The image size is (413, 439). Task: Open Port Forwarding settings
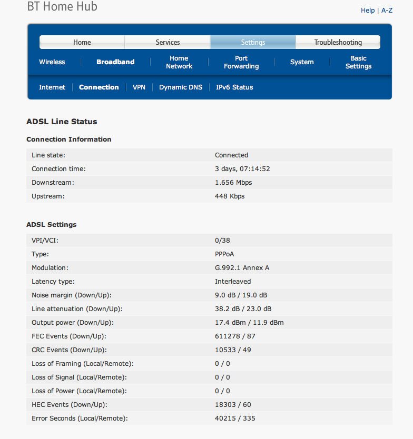(241, 62)
